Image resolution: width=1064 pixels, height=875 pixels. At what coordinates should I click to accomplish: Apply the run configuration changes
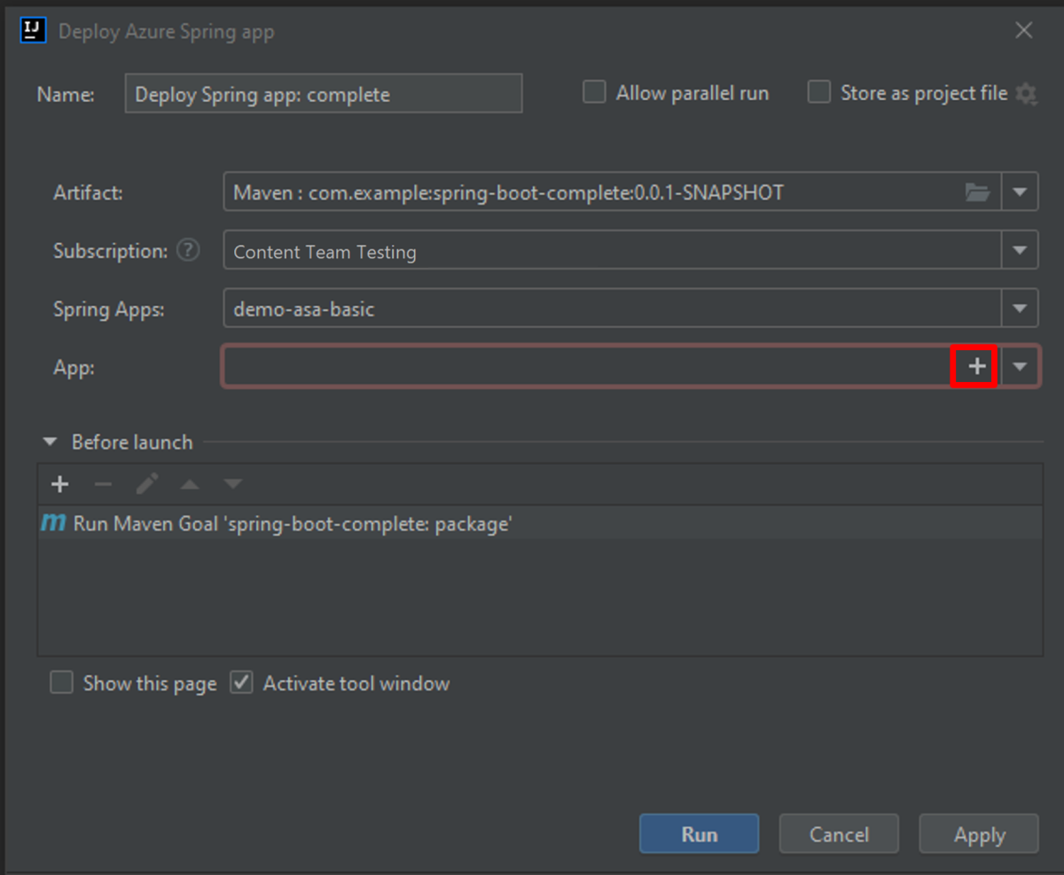point(978,833)
